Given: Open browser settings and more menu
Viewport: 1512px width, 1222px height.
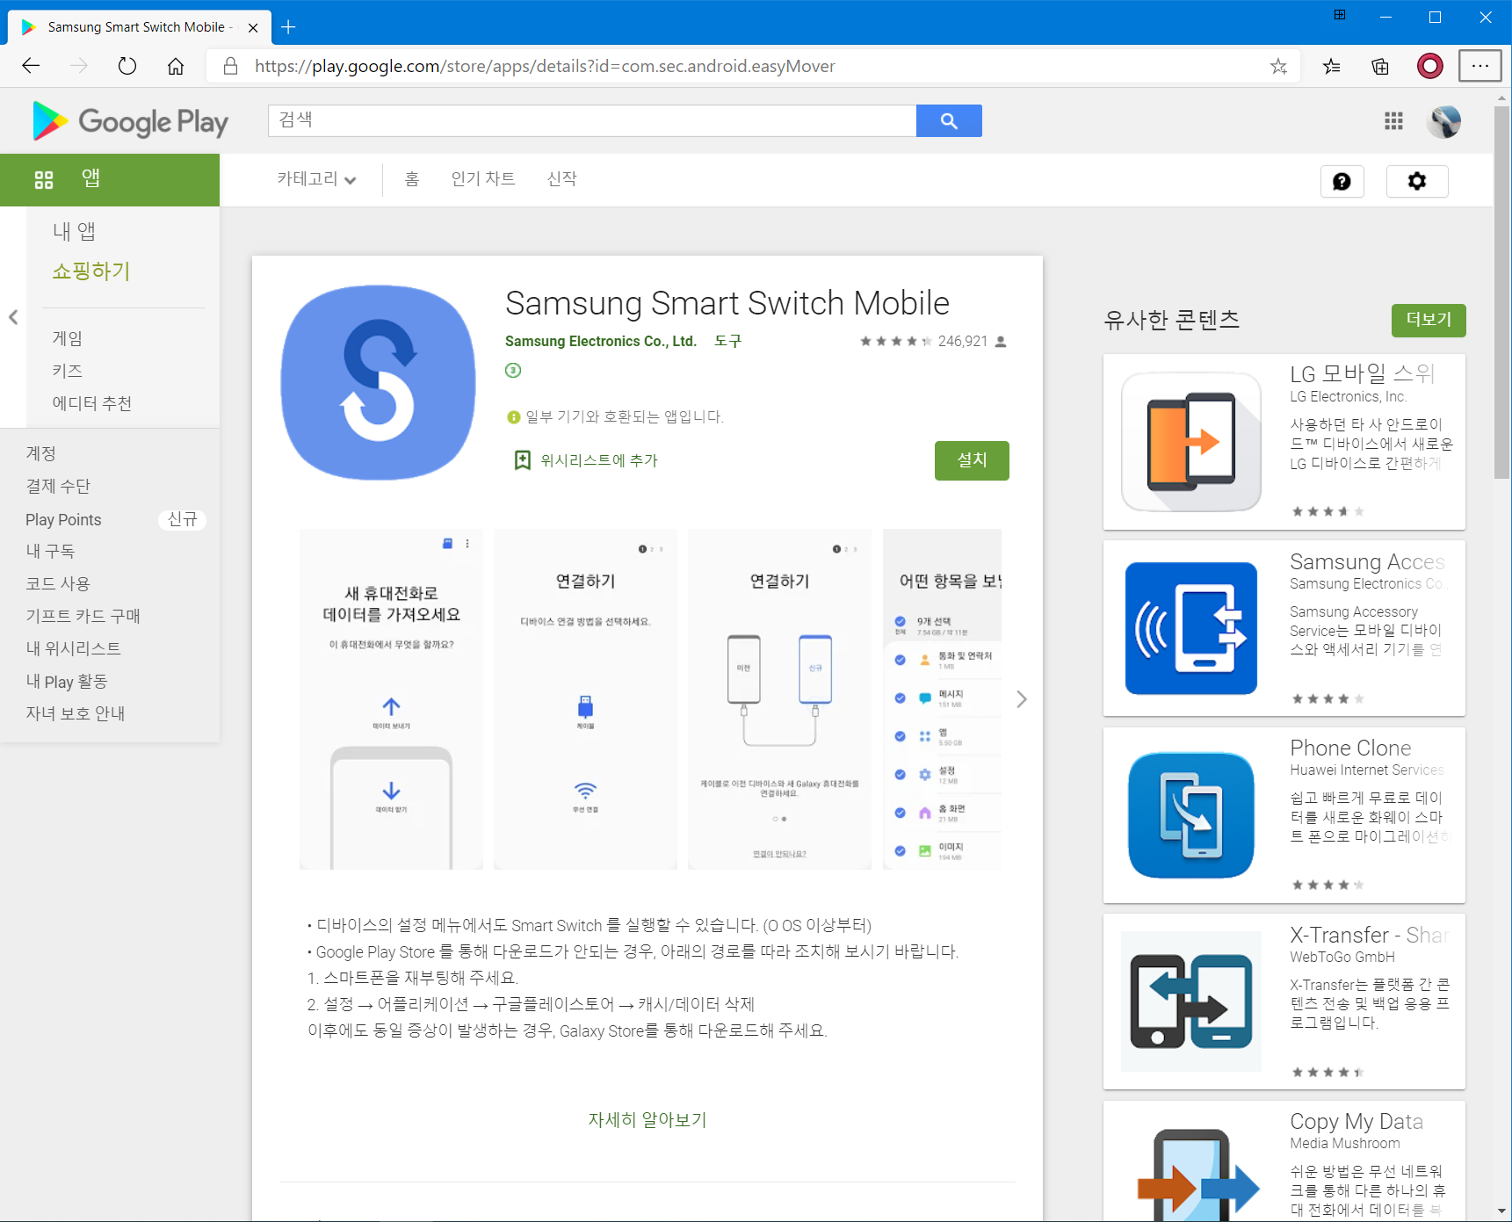Looking at the screenshot, I should coord(1480,66).
